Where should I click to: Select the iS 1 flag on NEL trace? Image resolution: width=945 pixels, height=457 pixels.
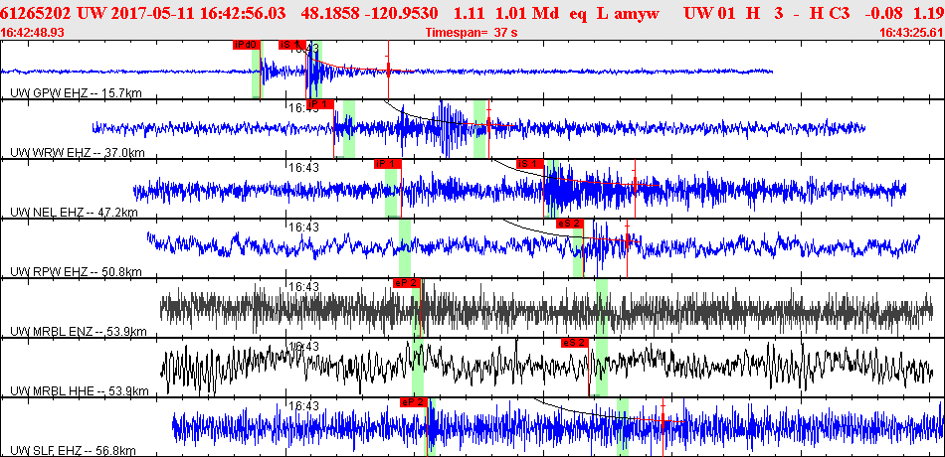click(x=530, y=164)
